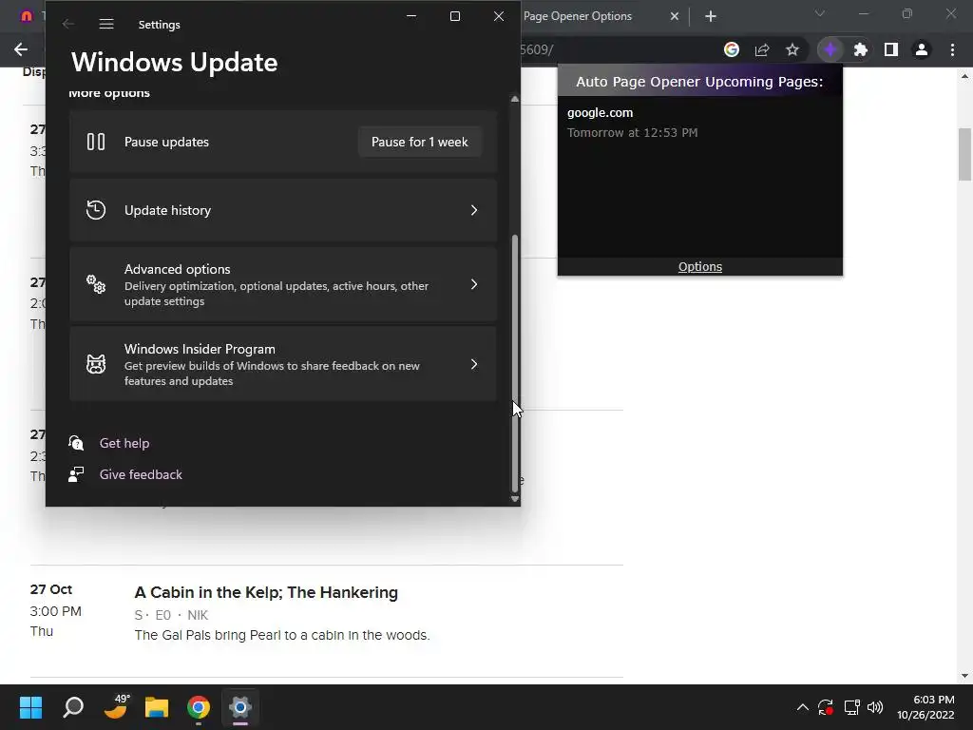Open a new Chrome tab

[x=711, y=16]
